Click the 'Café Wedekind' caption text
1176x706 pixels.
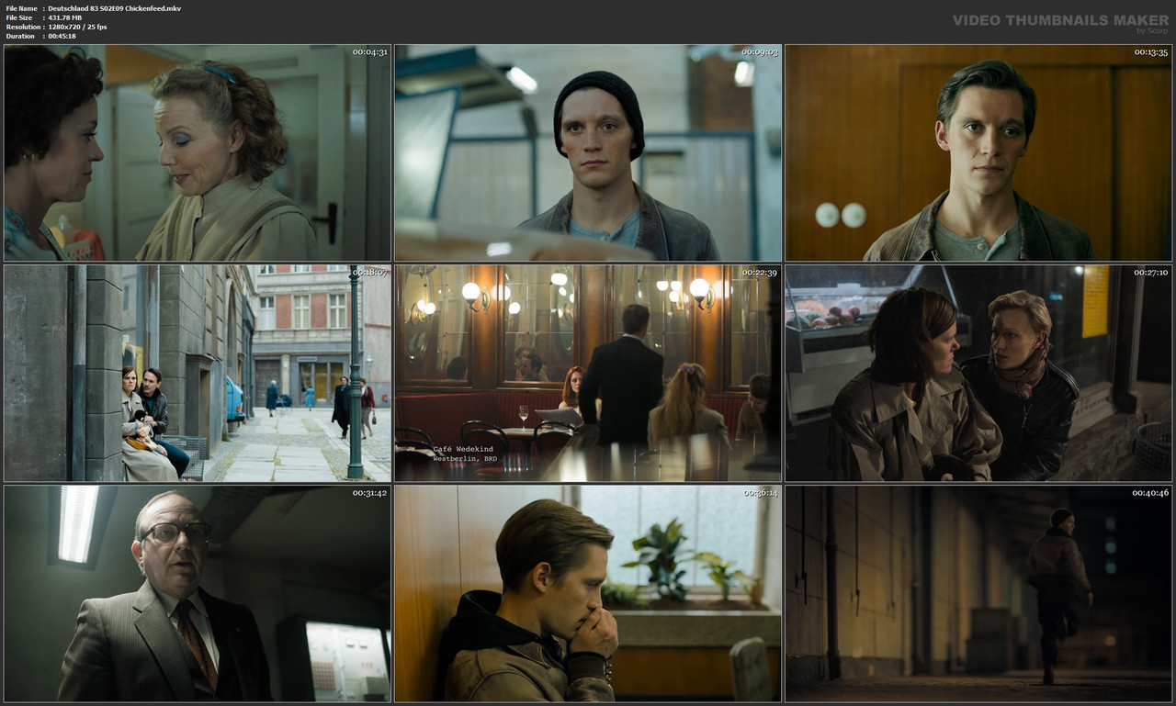tap(463, 449)
